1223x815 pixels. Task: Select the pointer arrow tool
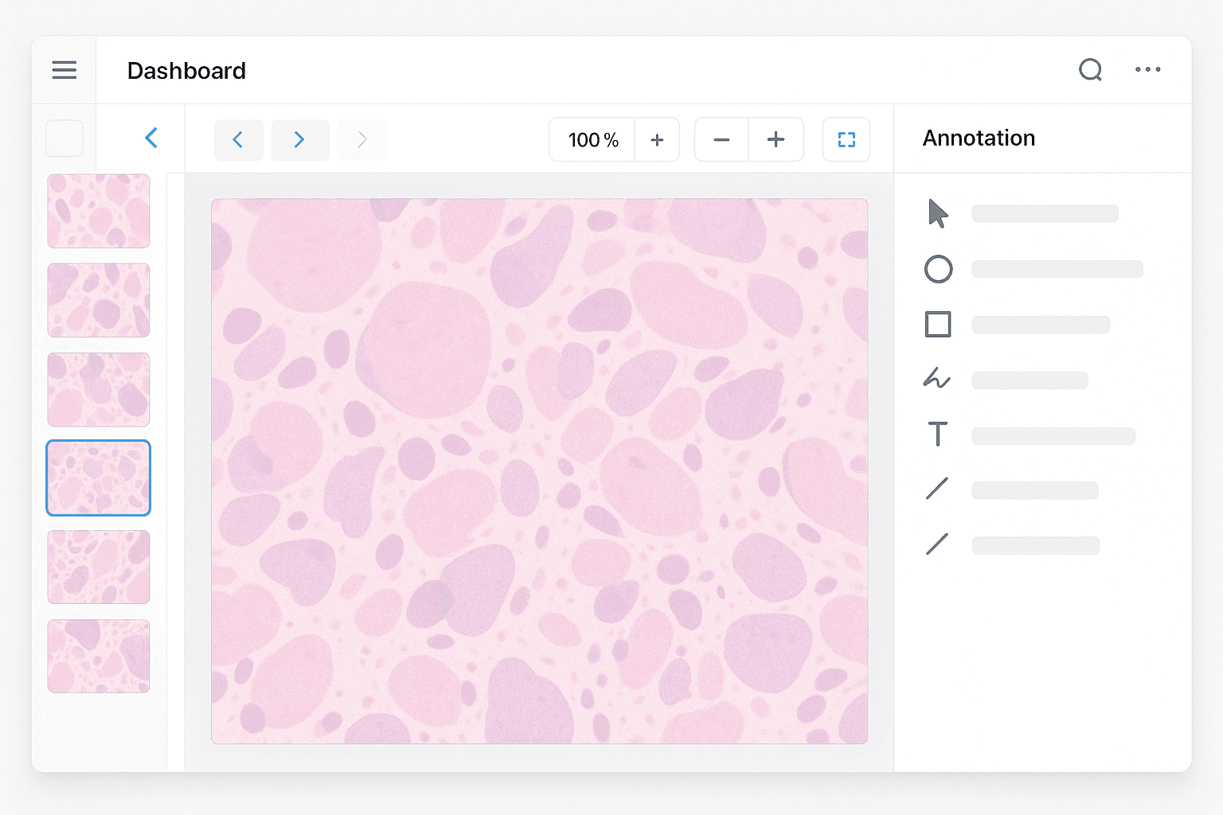pyautogui.click(x=938, y=213)
